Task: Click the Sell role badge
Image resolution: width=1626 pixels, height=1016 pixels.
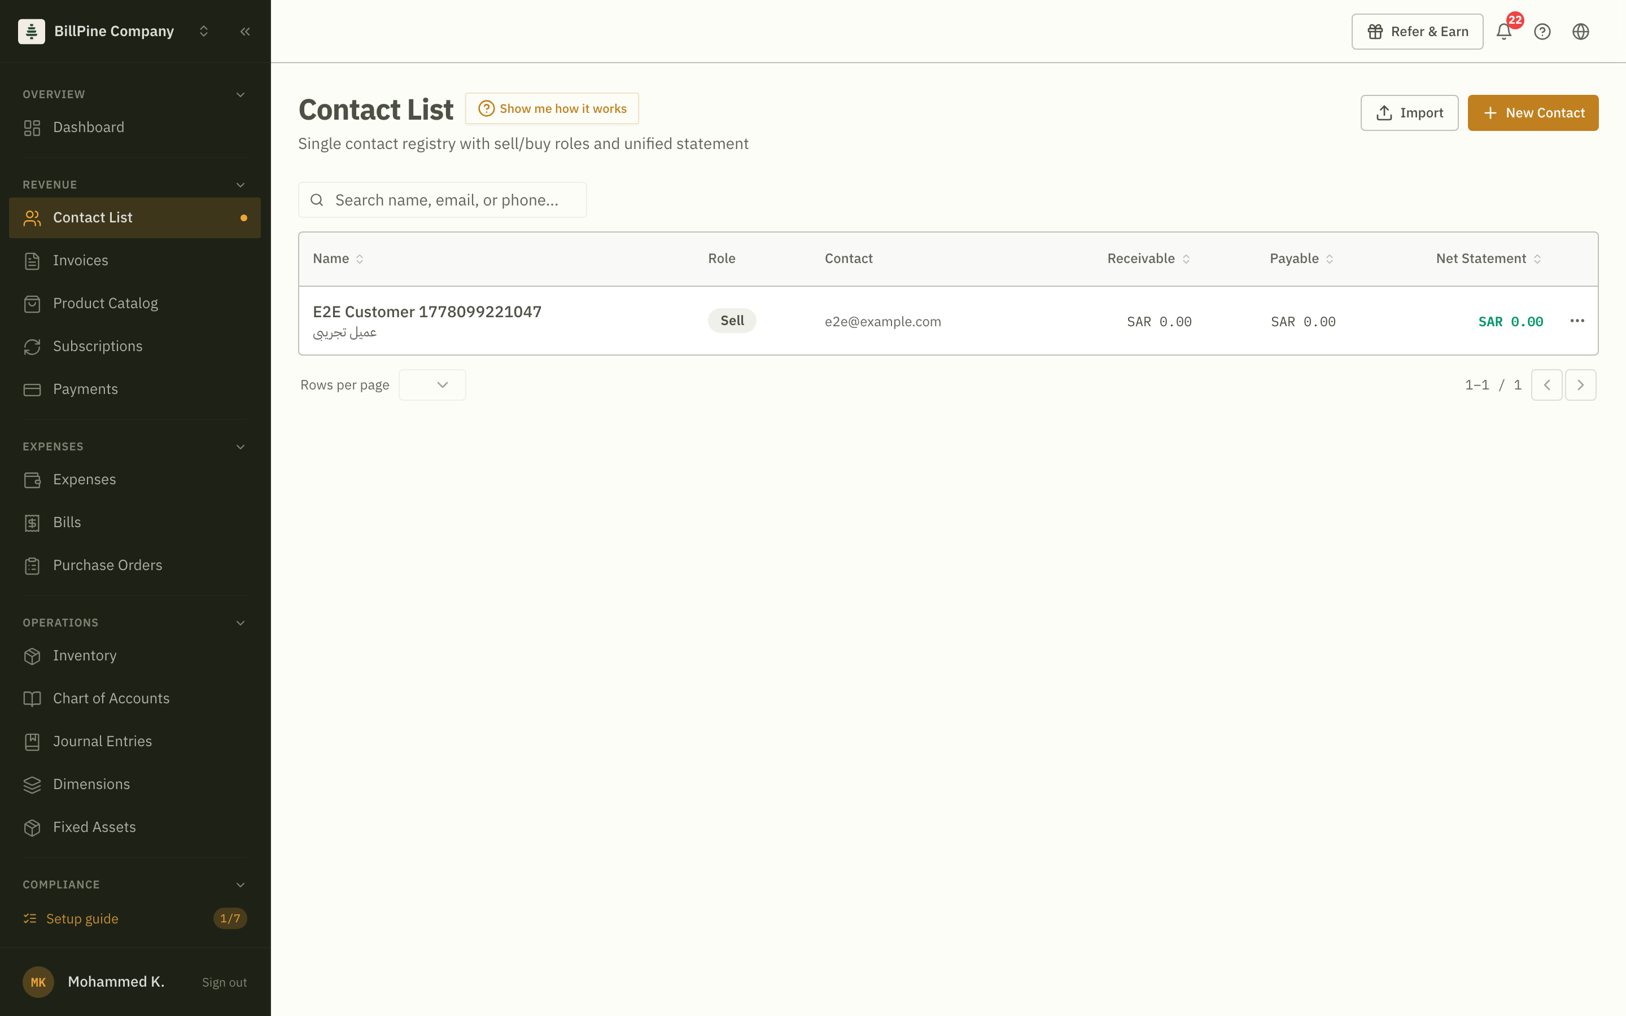Action: (x=732, y=321)
